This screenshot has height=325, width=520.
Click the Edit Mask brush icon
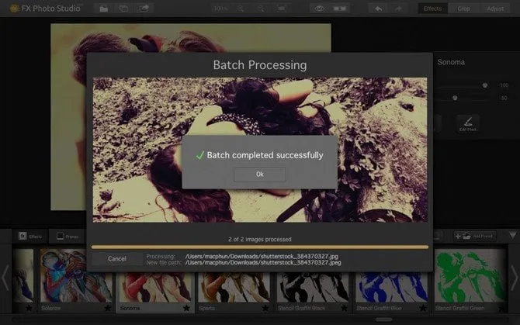468,123
